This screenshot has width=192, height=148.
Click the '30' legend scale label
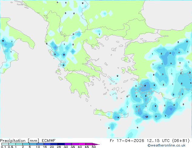[66, 147]
